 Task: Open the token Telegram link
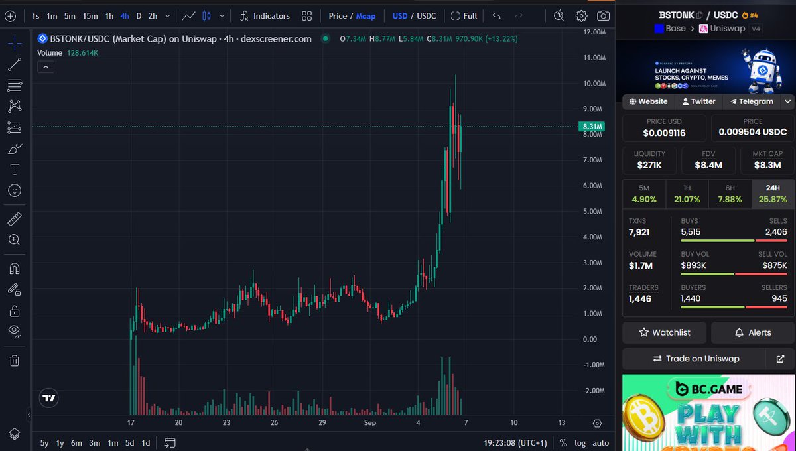(x=752, y=101)
